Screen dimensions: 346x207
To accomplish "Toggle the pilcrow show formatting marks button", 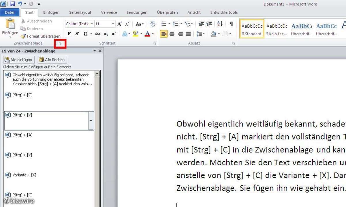I will tap(231, 24).
